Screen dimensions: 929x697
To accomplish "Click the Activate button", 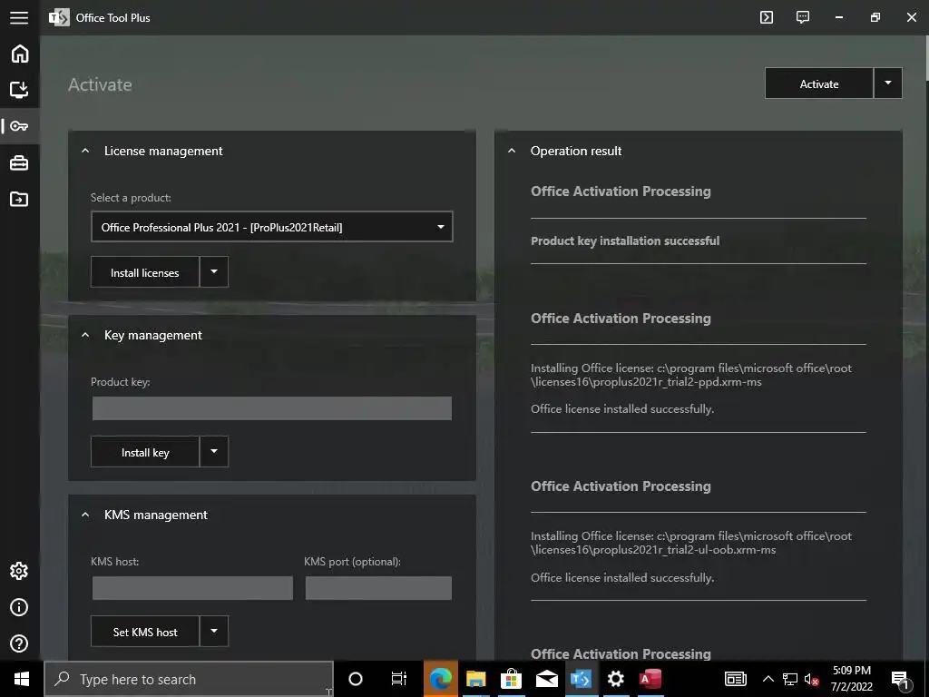I will click(x=819, y=83).
